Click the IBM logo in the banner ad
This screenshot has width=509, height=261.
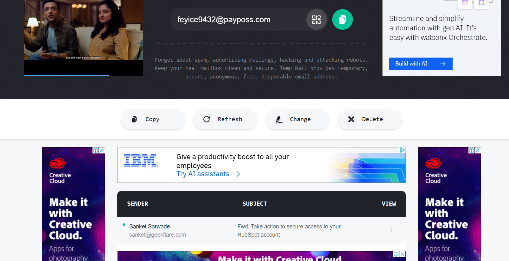pyautogui.click(x=141, y=160)
